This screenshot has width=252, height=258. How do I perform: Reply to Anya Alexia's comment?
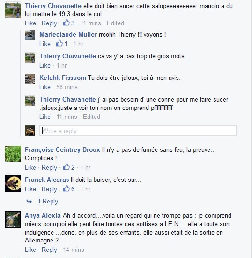tap(49, 250)
